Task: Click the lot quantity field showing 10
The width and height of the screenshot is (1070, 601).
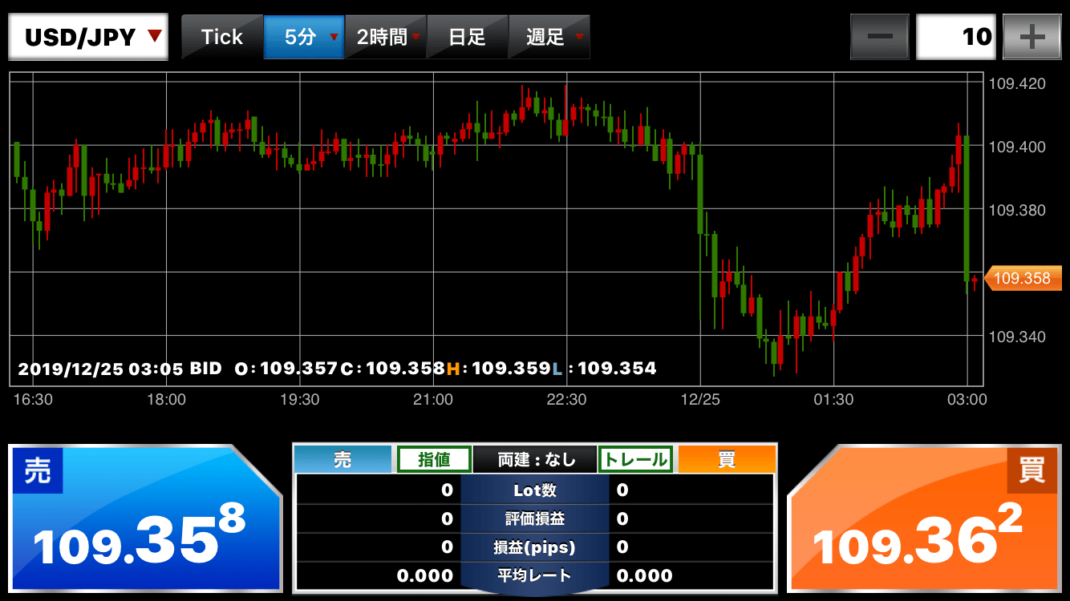Action: 956,37
